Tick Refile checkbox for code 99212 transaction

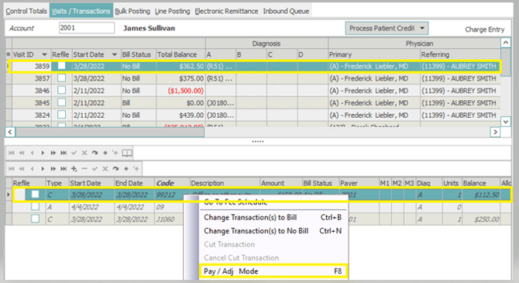point(35,194)
